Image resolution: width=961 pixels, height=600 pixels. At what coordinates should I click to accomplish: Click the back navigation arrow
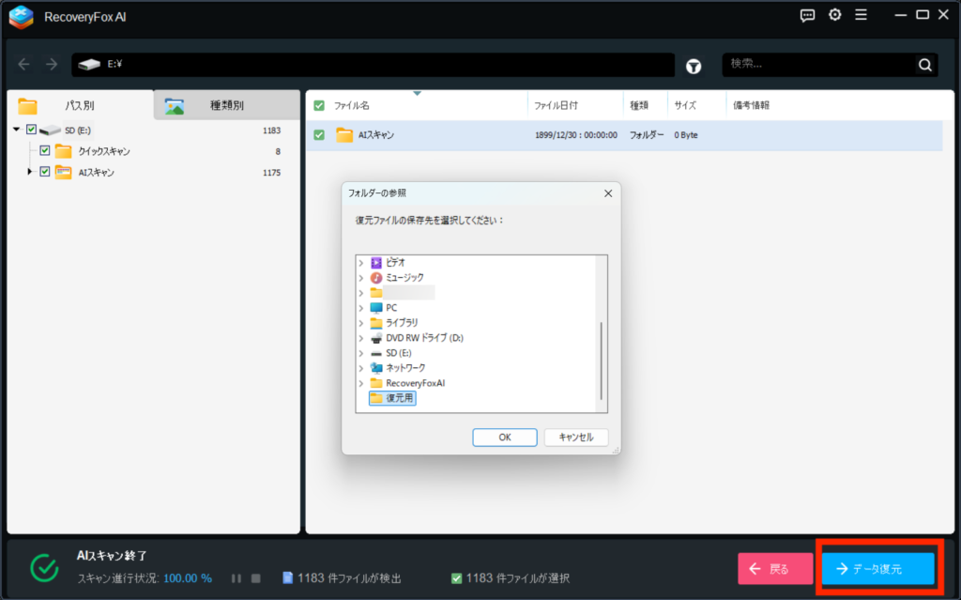[24, 65]
